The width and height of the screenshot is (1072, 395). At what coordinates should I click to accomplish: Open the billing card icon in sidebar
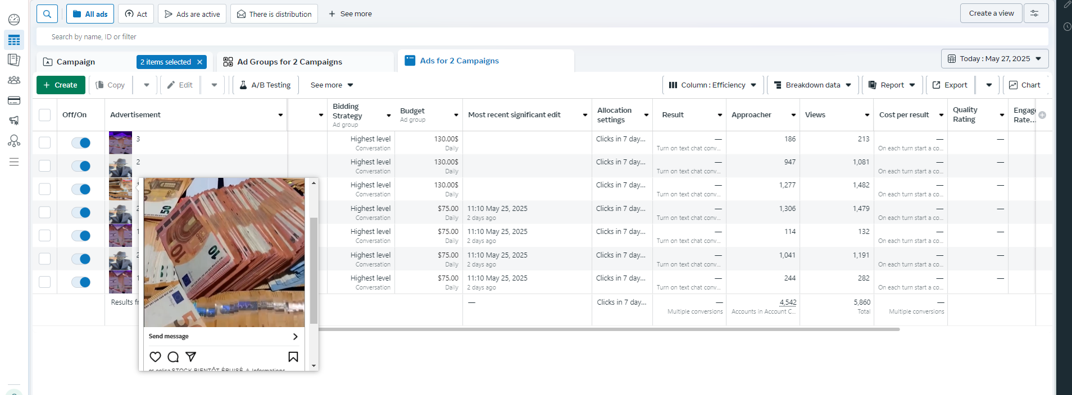point(14,100)
